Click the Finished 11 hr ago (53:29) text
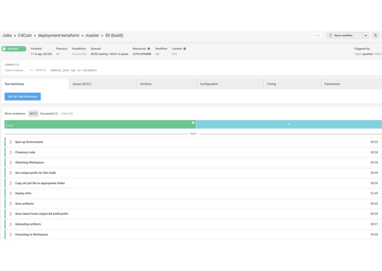Screen dimensions: 382x271 point(41,54)
